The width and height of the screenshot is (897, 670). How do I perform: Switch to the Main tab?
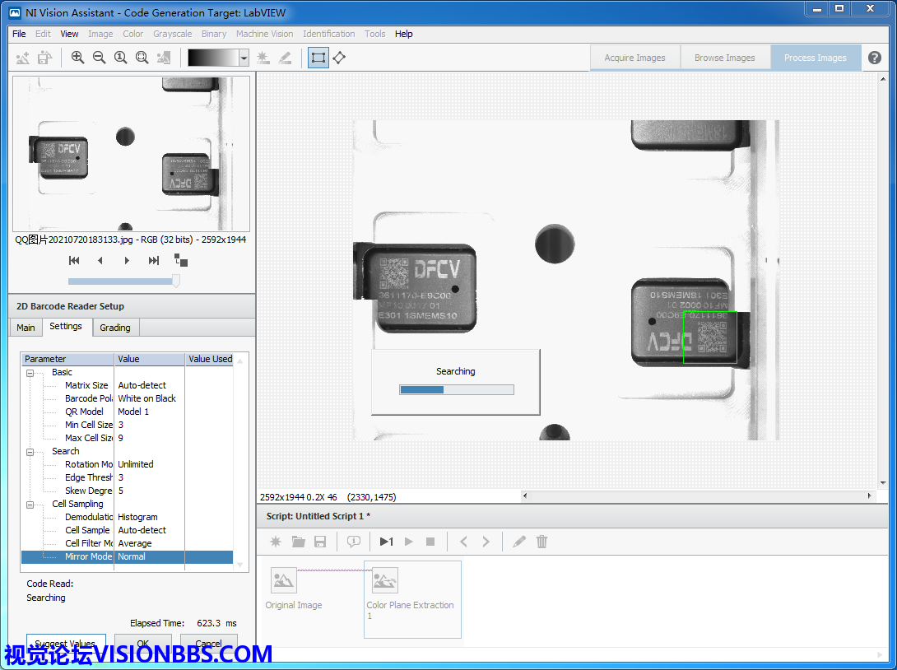[26, 328]
